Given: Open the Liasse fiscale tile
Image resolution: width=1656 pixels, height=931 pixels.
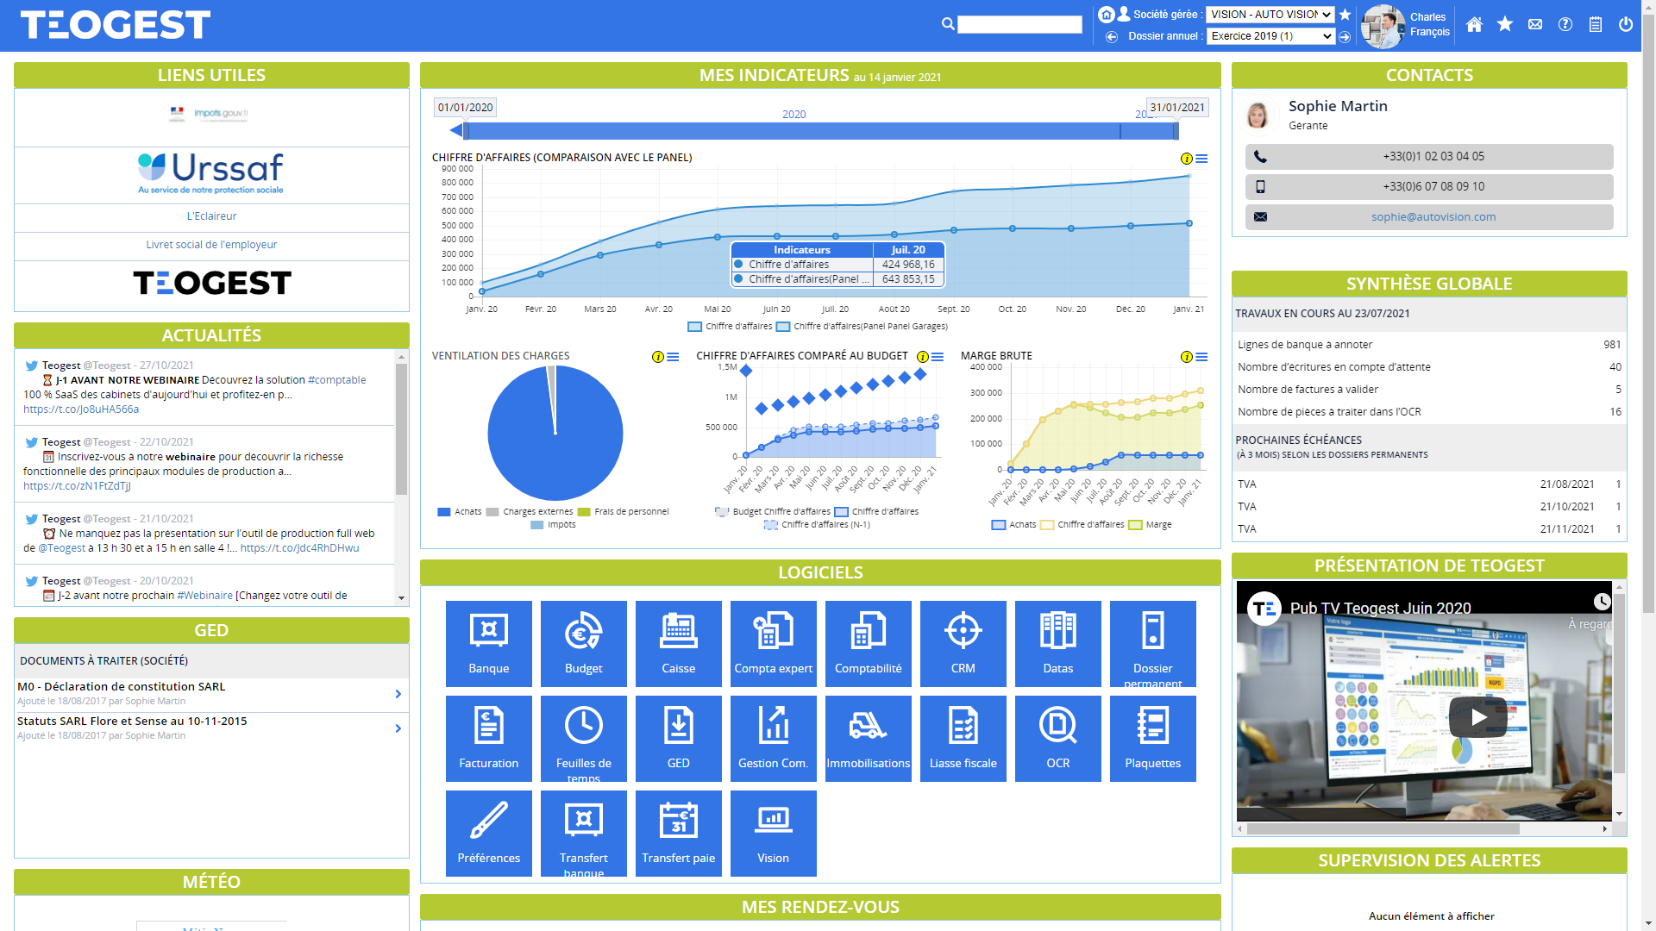Looking at the screenshot, I should pyautogui.click(x=963, y=738).
